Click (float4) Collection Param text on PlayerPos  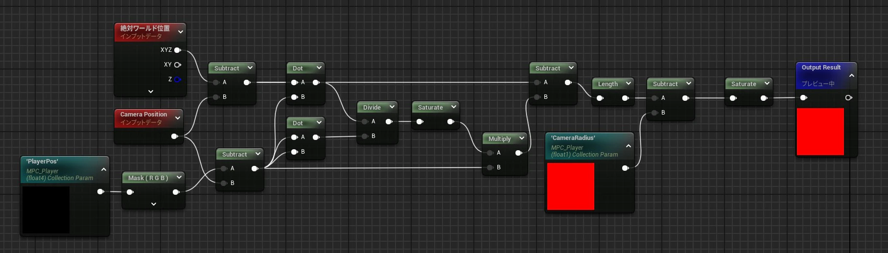tap(60, 178)
